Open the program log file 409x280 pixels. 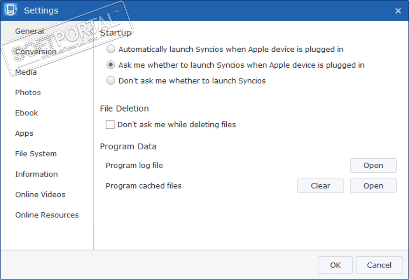pyautogui.click(x=373, y=165)
